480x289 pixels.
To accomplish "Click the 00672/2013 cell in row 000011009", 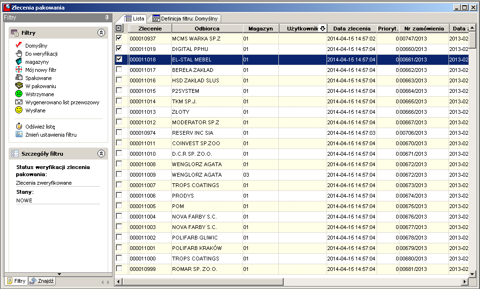I will pyautogui.click(x=424, y=175).
